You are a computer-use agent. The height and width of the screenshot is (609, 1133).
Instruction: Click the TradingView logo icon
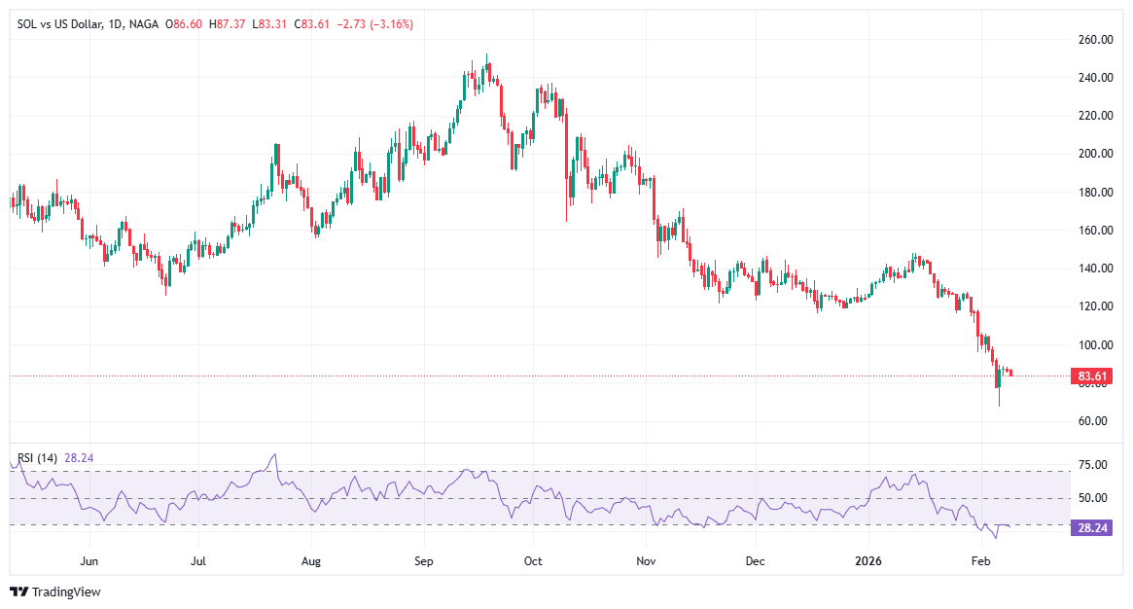pyautogui.click(x=18, y=591)
